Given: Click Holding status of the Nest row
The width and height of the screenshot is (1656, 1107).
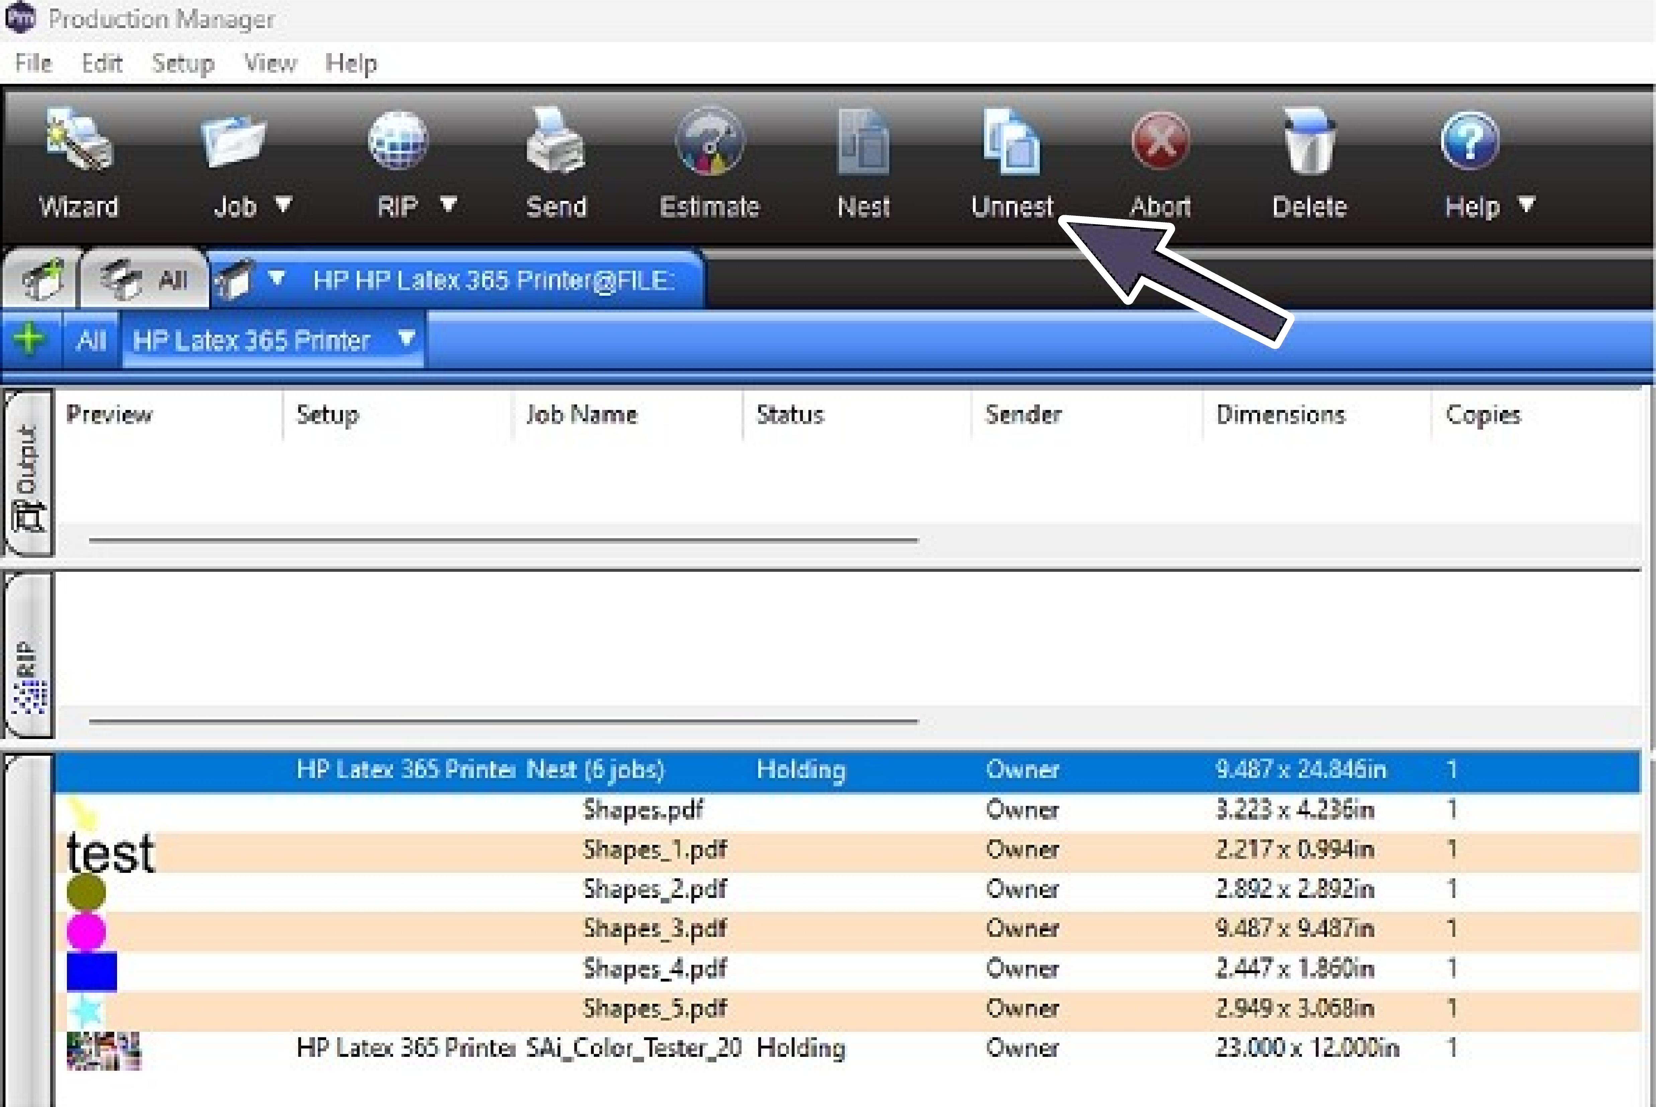Looking at the screenshot, I should click(x=801, y=769).
